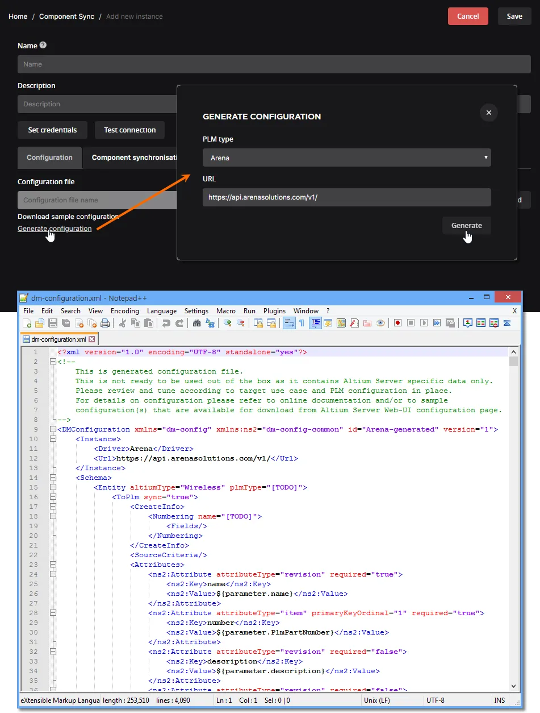
Task: Click Close document icon in Notepad++ toolbar
Action: click(79, 323)
